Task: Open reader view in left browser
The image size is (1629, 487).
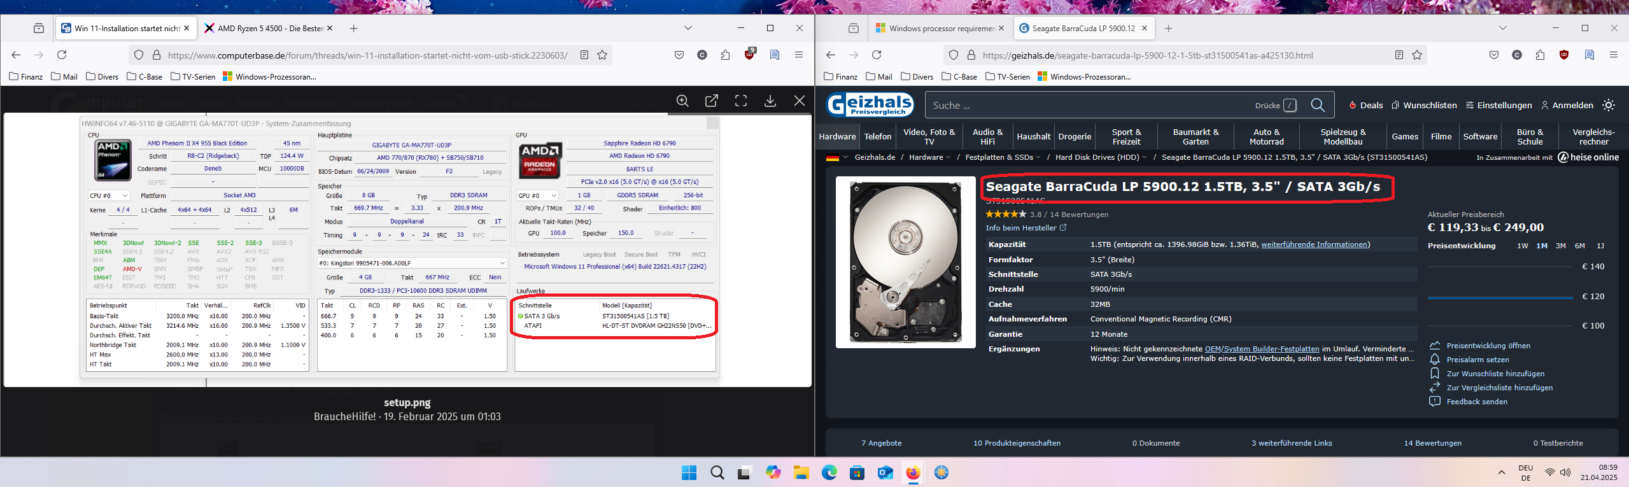Action: point(584,55)
